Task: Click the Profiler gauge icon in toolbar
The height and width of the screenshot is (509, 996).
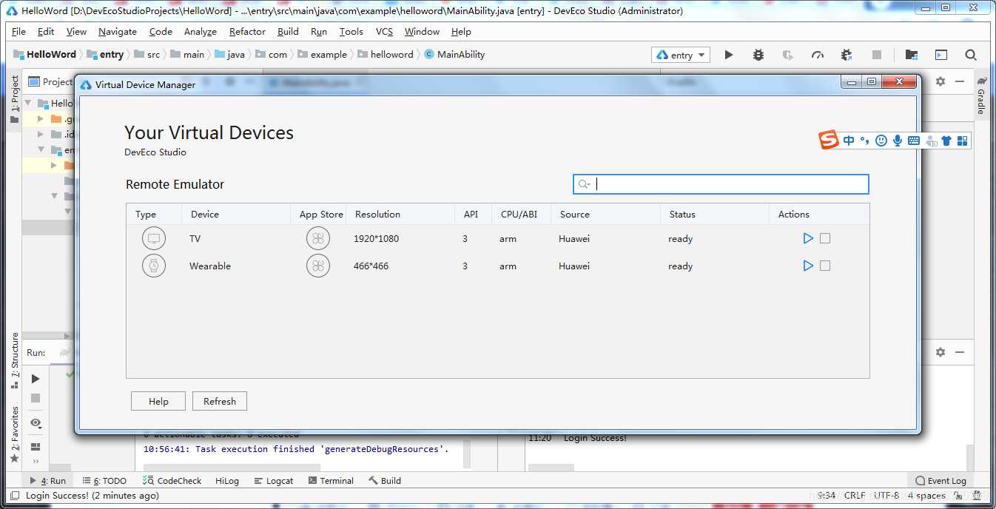Action: (x=818, y=55)
